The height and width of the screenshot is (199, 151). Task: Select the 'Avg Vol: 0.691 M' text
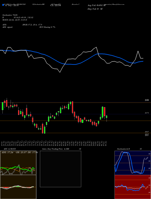coord(97,5)
